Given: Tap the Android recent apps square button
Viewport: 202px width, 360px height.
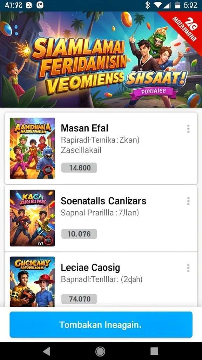Looking at the screenshot, I should [x=154, y=351].
